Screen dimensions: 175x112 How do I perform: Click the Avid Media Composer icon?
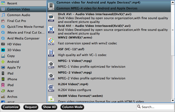tap(3, 38)
